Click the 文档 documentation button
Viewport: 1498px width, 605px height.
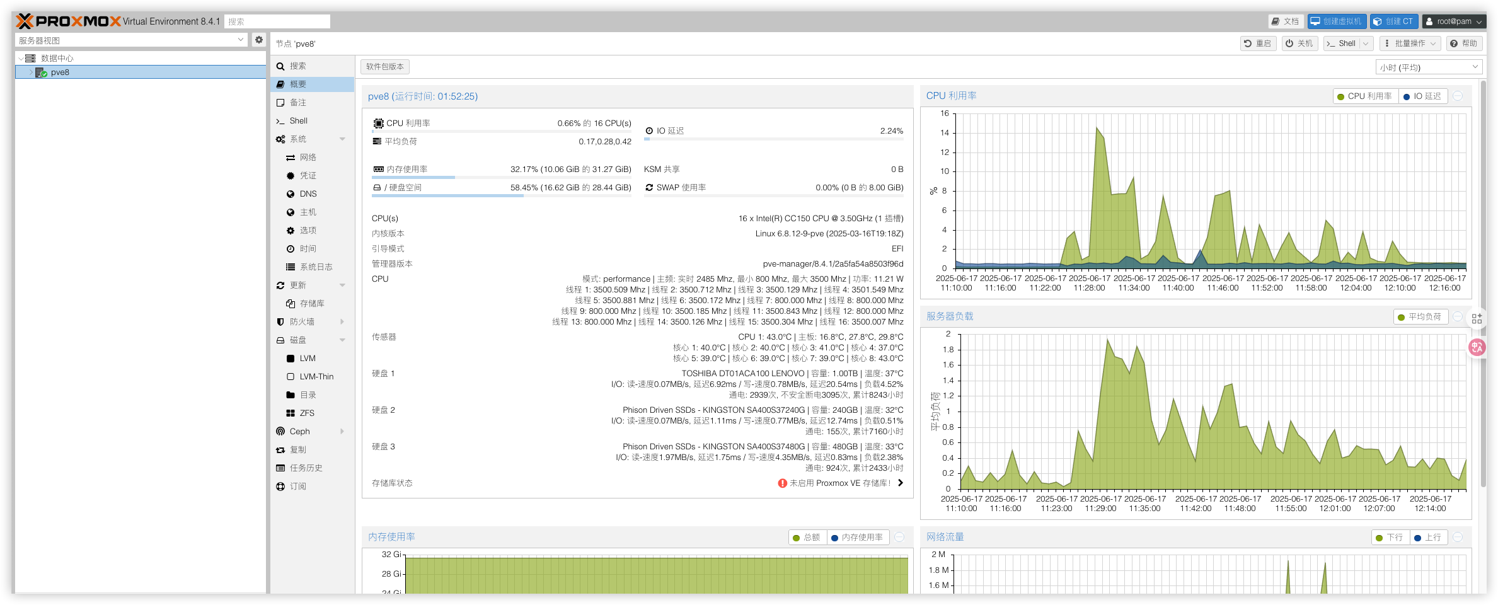1286,21
